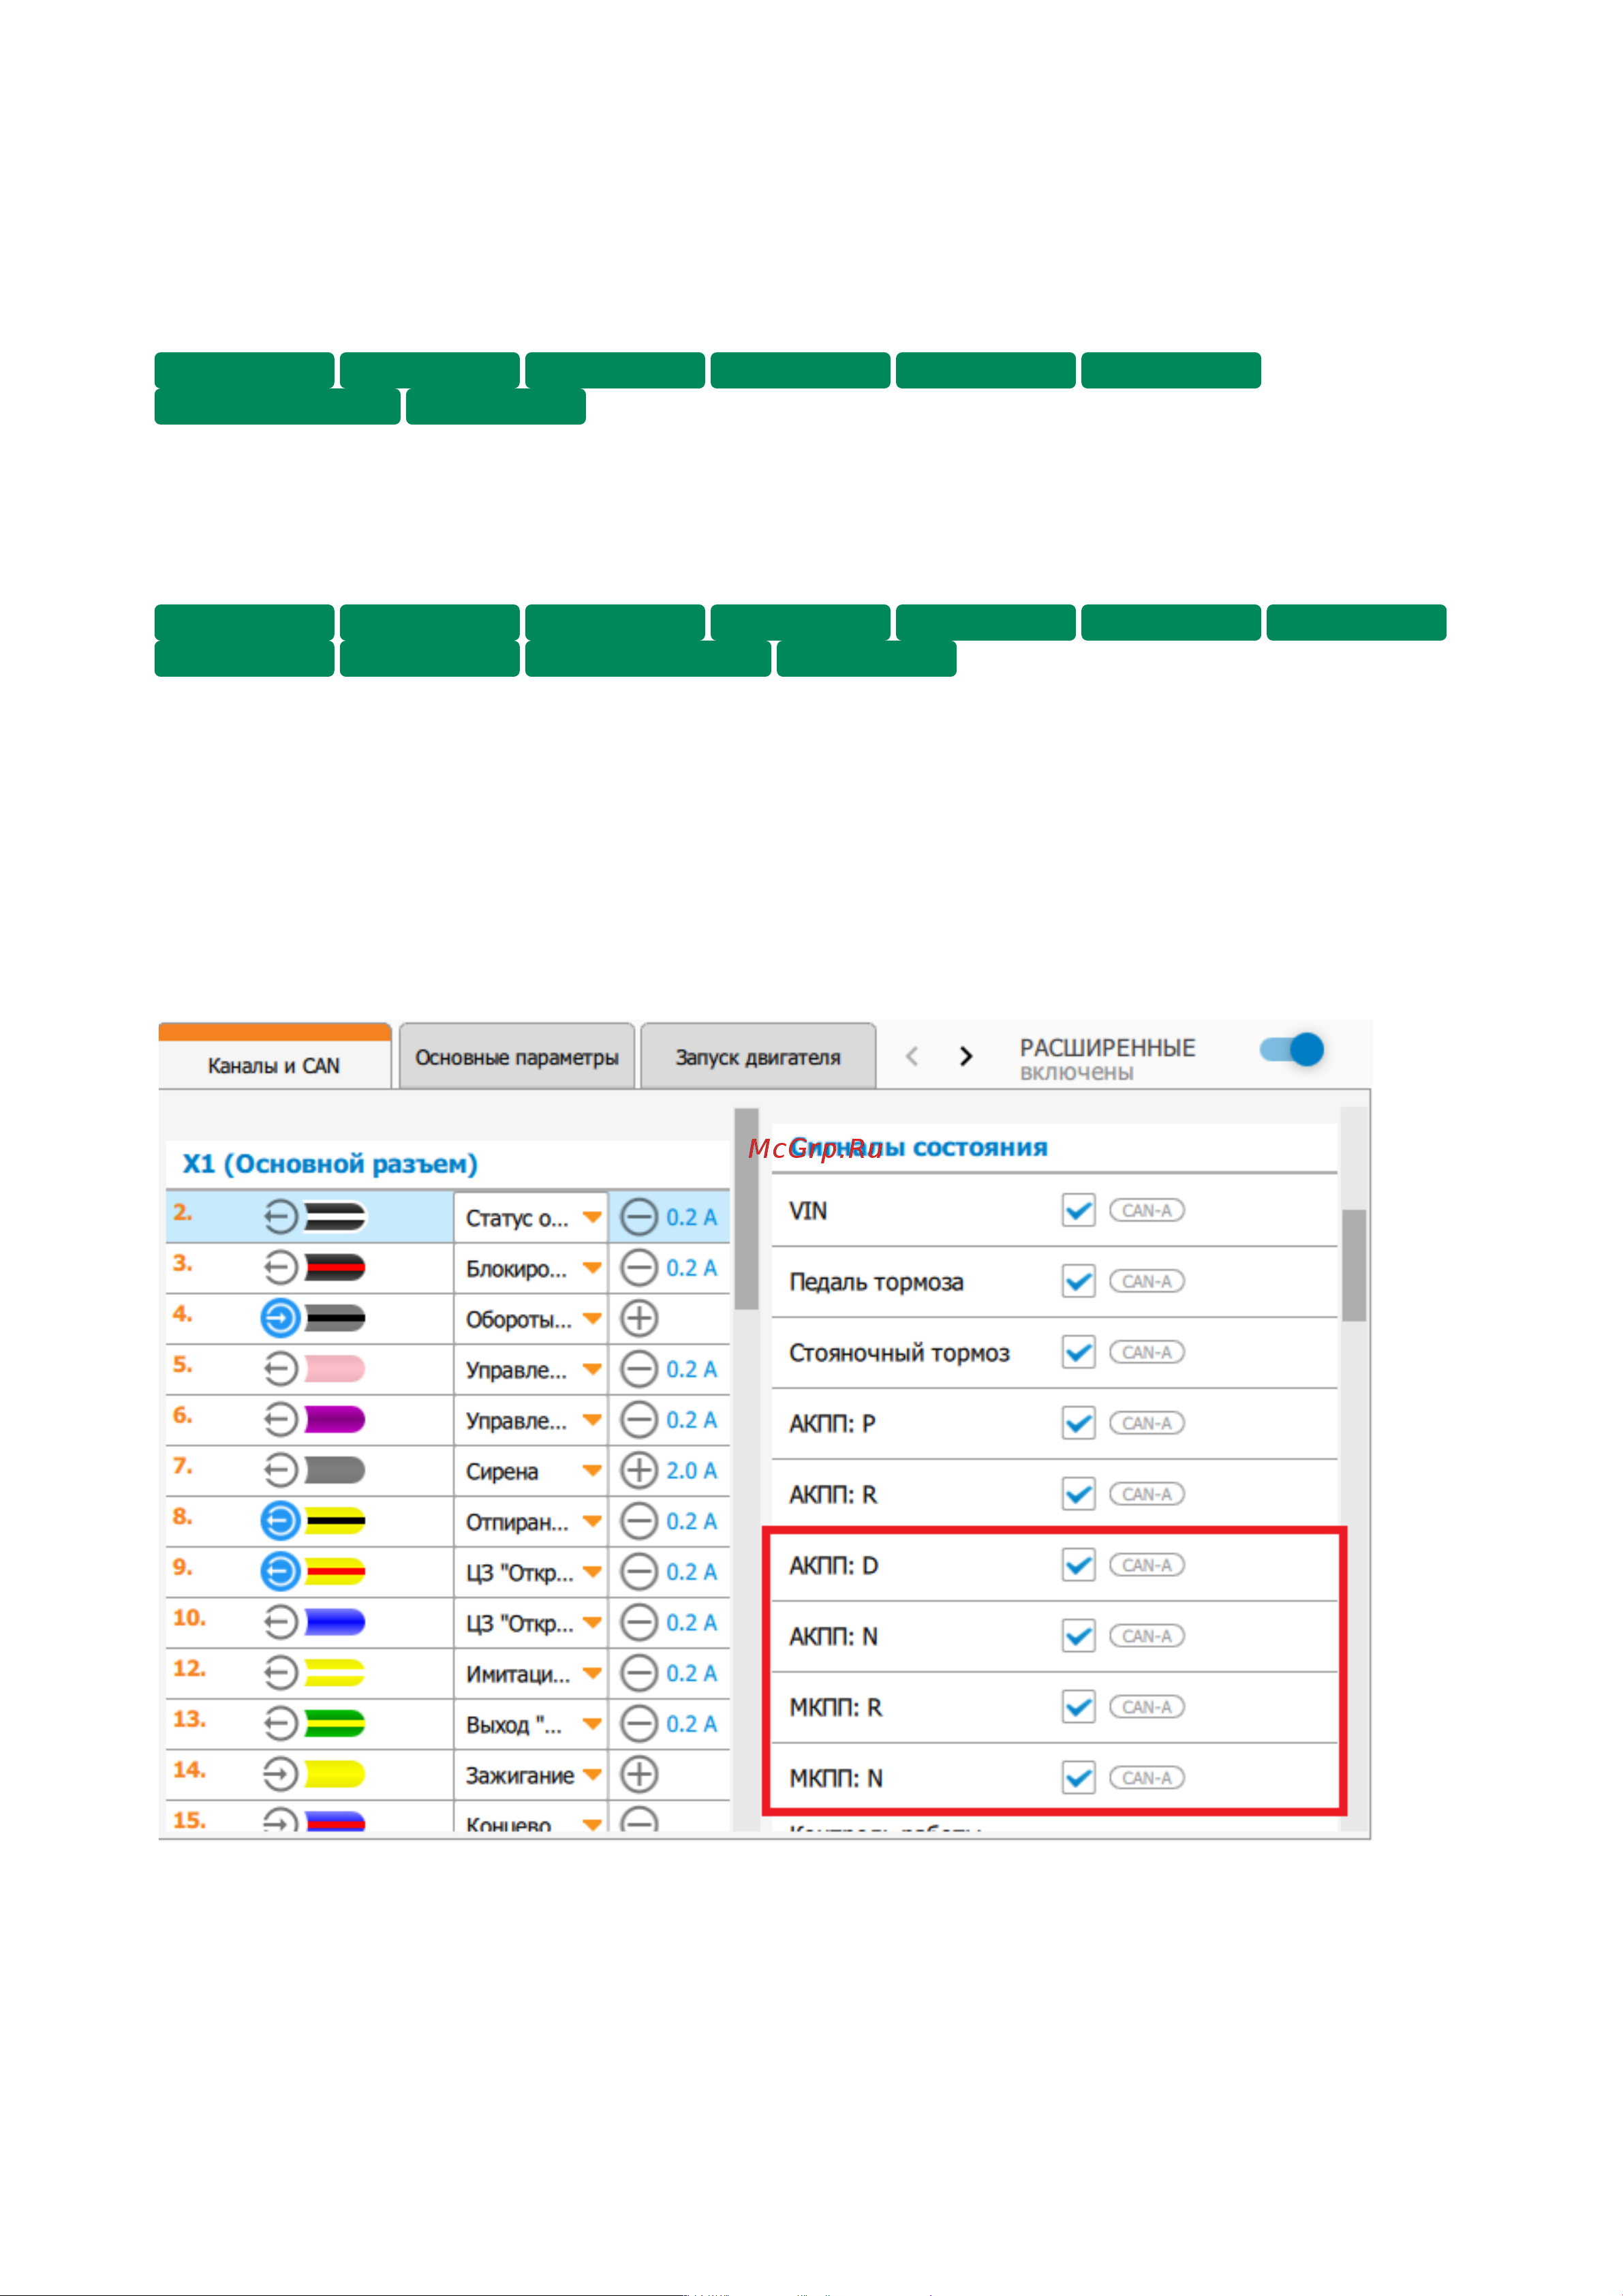This screenshot has height=2296, width=1623.
Task: Select black-red wire on channel 3
Action: pos(335,1268)
